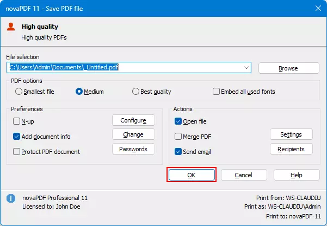
Task: Click the file path text field
Action: 125,68
